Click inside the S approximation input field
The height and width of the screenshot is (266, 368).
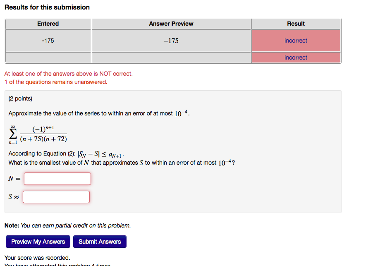tap(56, 197)
